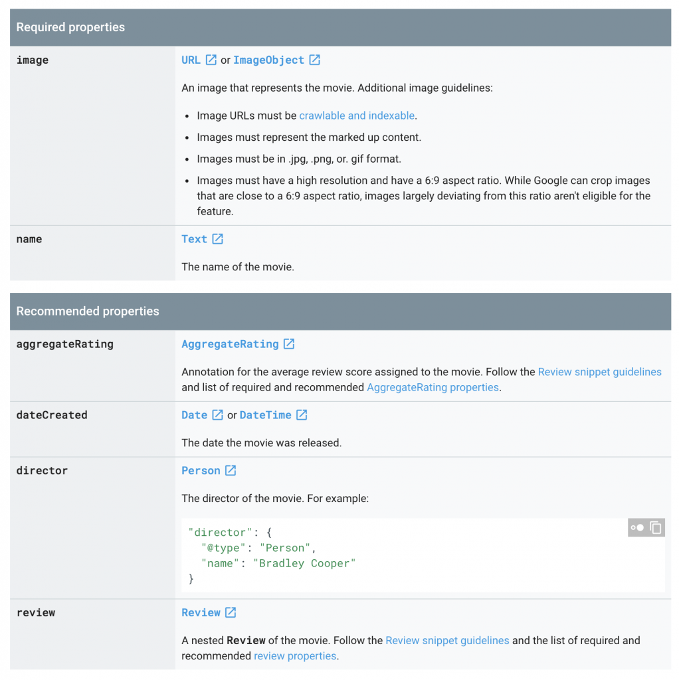The height and width of the screenshot is (680, 679).
Task: Open 'review properties' link
Action: [x=295, y=656]
